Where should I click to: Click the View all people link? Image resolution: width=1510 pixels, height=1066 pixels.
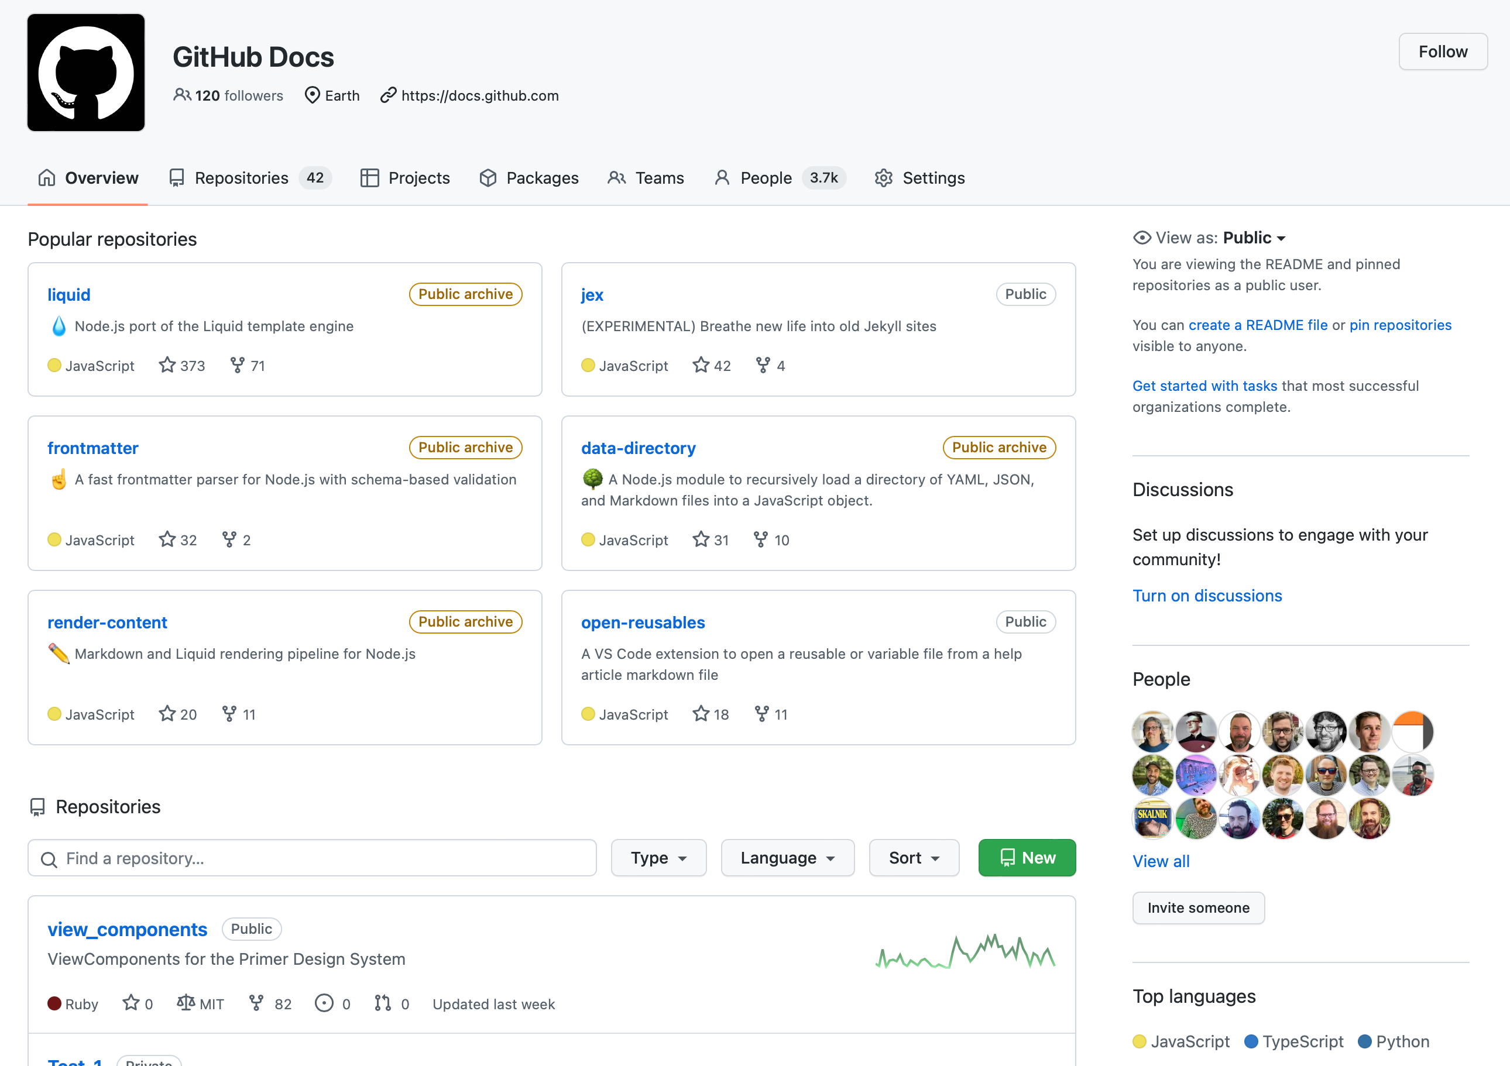coord(1162,861)
